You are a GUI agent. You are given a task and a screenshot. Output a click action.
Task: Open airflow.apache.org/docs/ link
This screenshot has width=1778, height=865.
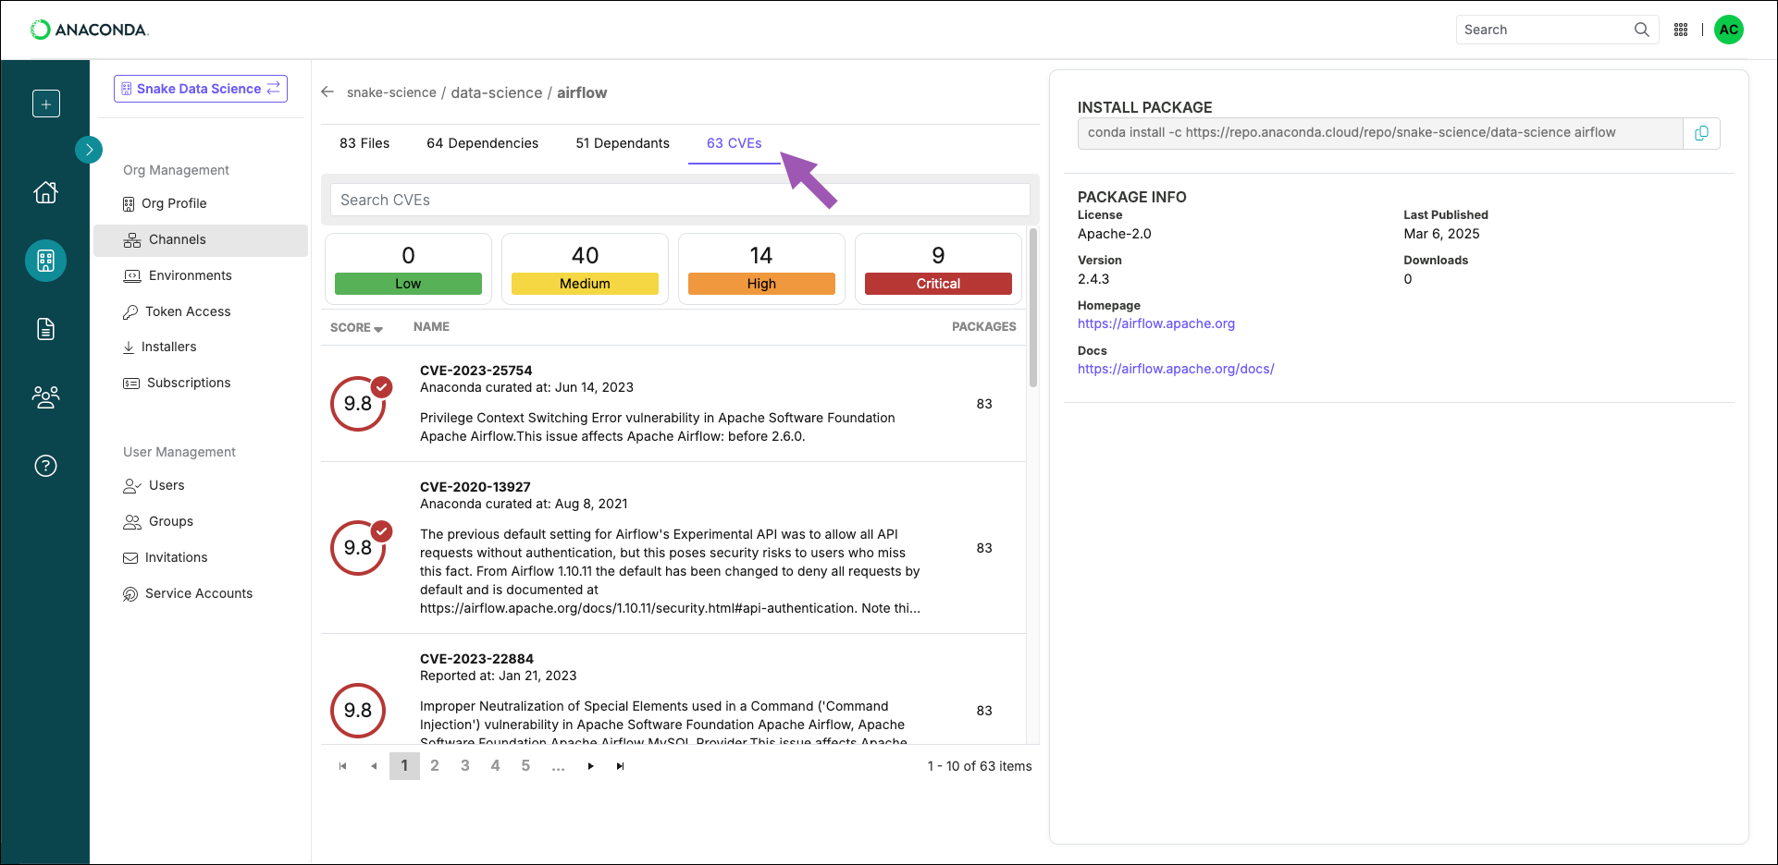1176,369
